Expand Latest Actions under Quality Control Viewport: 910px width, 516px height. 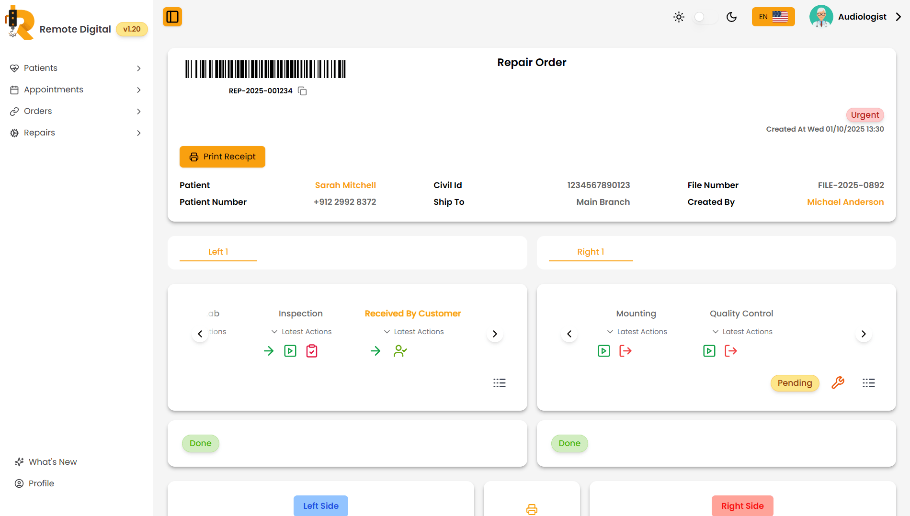coord(742,332)
